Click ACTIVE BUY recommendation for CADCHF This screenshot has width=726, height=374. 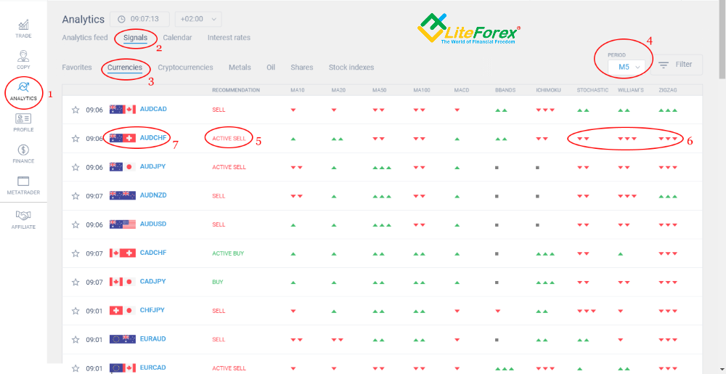(x=228, y=253)
